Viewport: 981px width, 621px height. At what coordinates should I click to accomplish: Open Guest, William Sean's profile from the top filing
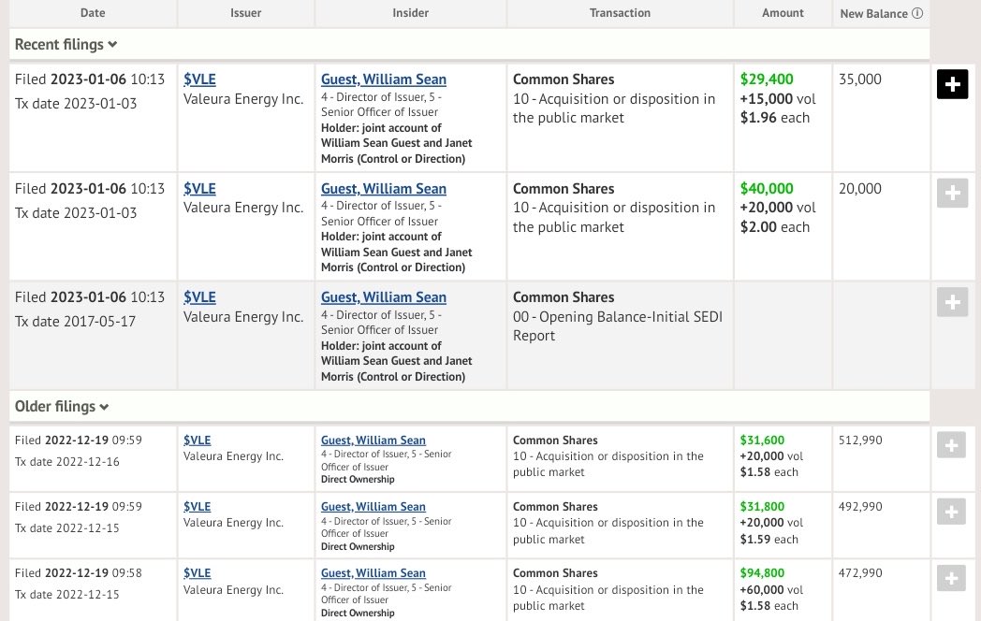[x=383, y=79]
